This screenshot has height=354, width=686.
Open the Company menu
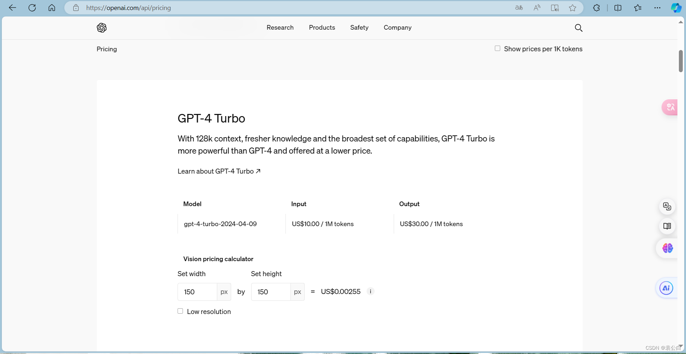398,28
